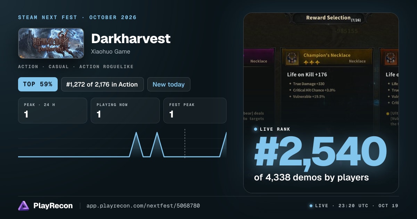This screenshot has width=417, height=219.
Task: Click the Live Rank blue dot indicator
Action: pos(256,129)
